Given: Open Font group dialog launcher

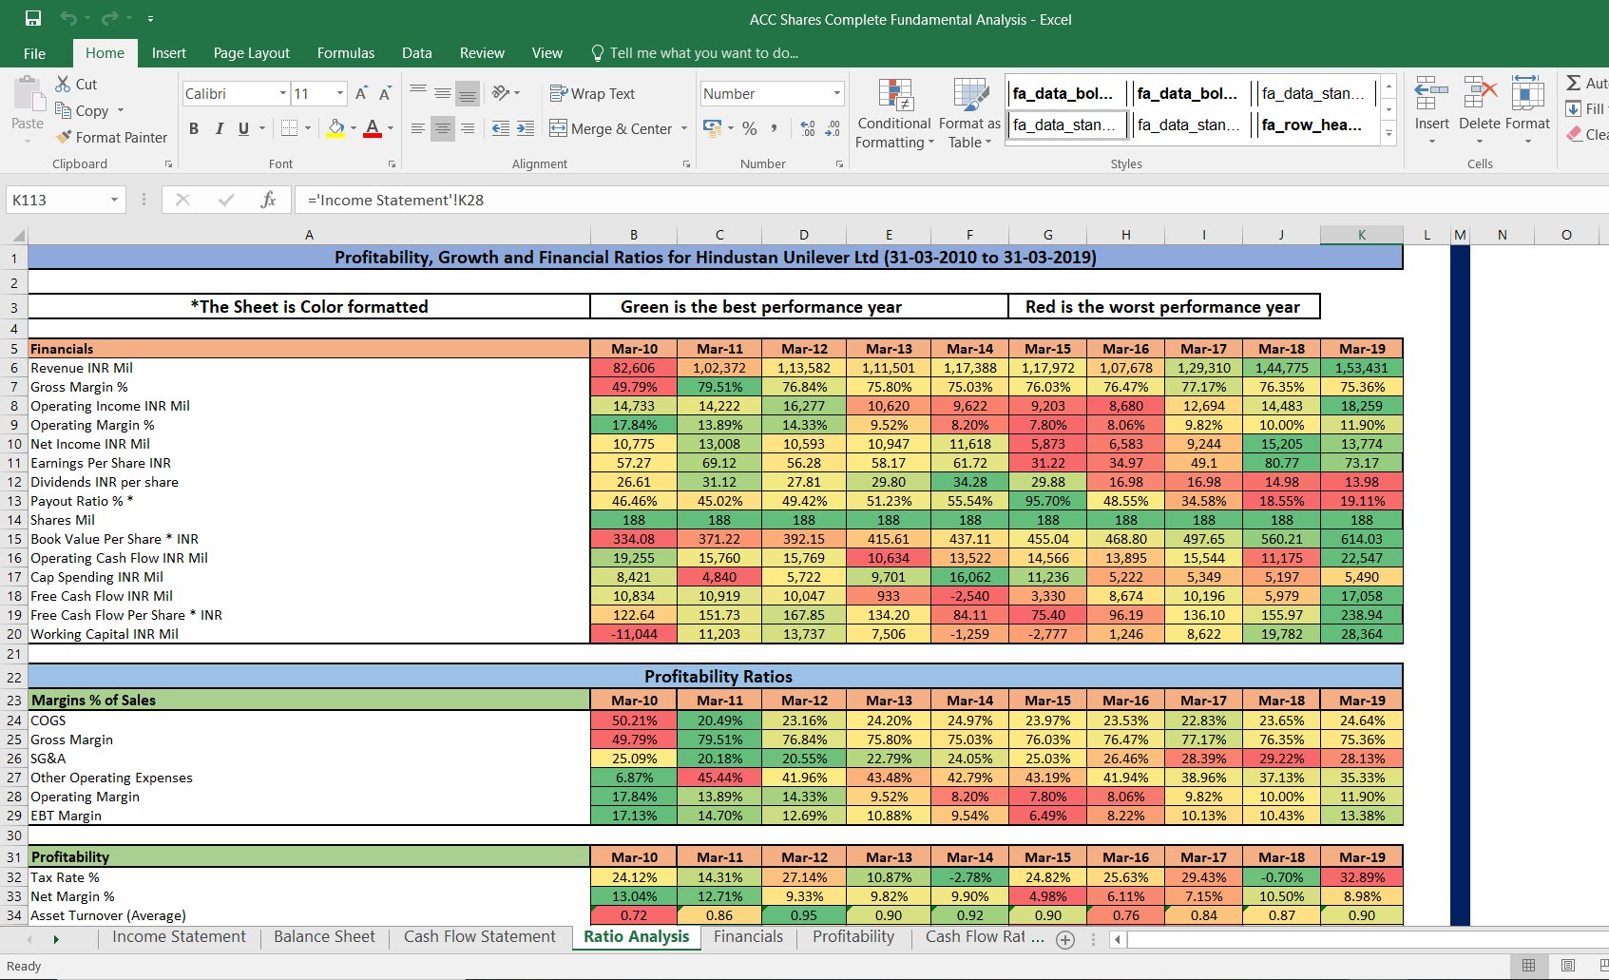Looking at the screenshot, I should coord(392,164).
